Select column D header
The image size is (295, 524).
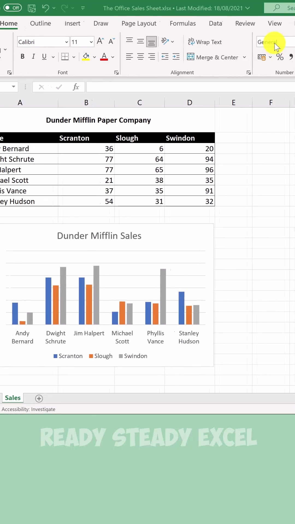190,103
